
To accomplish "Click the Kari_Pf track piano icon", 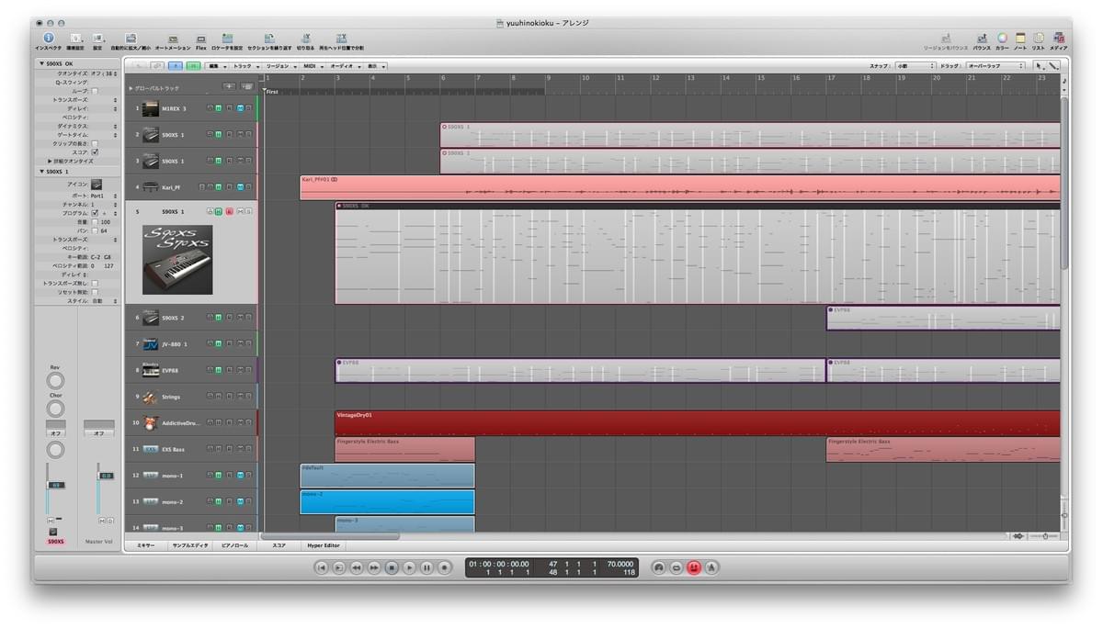I will click(151, 187).
